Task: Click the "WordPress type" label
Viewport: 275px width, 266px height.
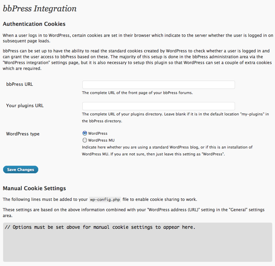Action: click(x=23, y=134)
